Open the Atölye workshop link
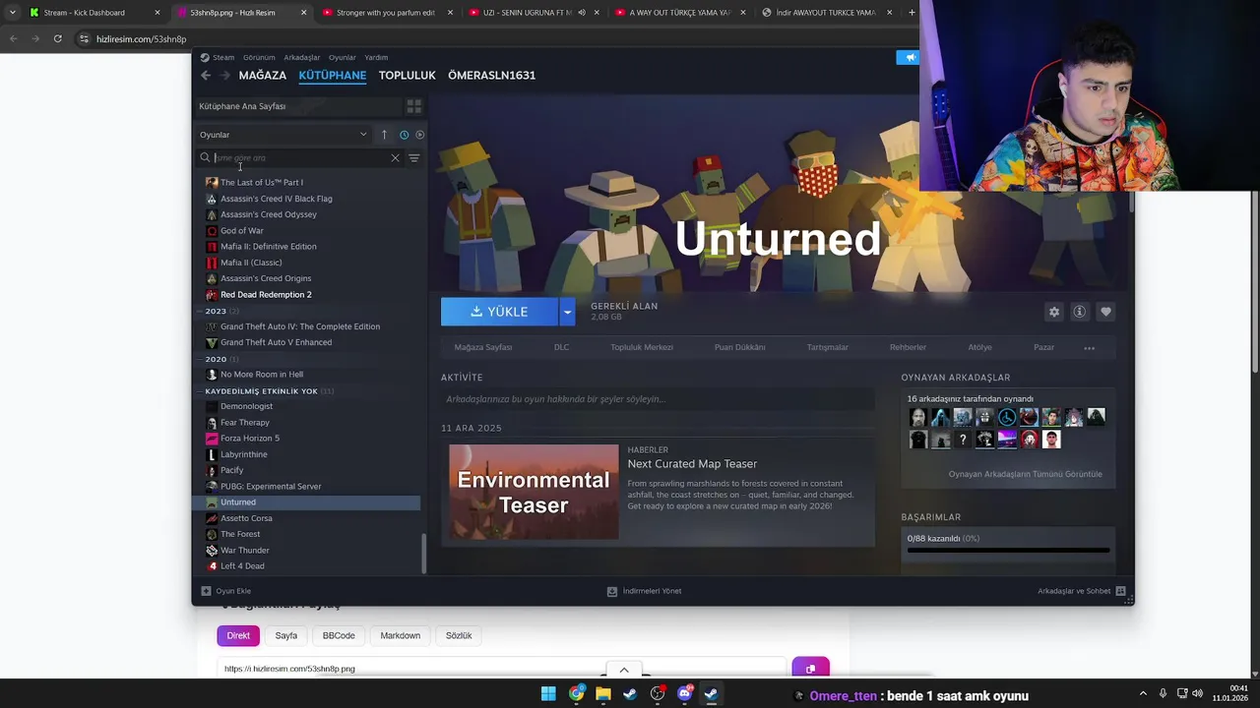Viewport: 1260px width, 708px height. click(979, 347)
